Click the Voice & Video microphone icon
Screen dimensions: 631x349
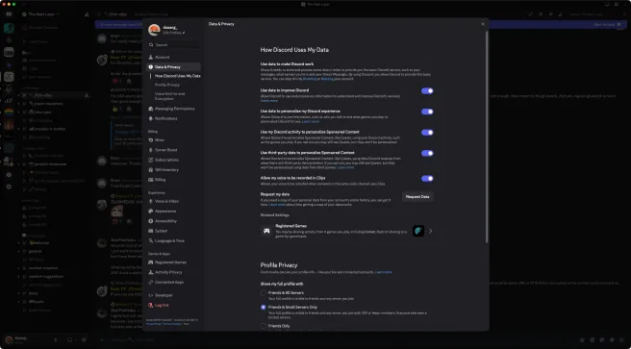pos(151,201)
